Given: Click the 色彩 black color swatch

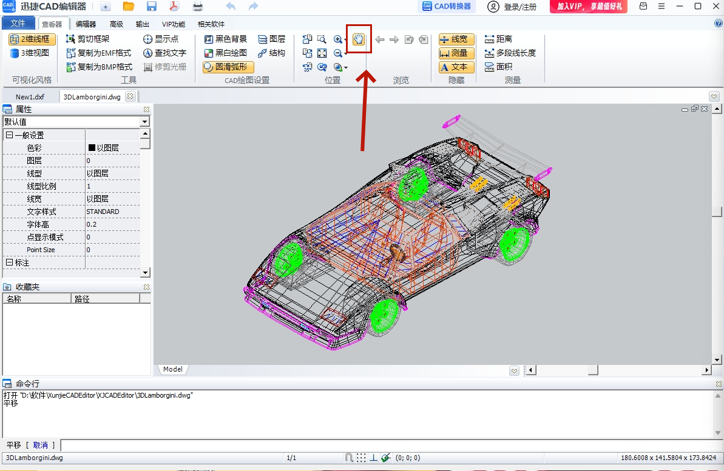Looking at the screenshot, I should pos(92,148).
